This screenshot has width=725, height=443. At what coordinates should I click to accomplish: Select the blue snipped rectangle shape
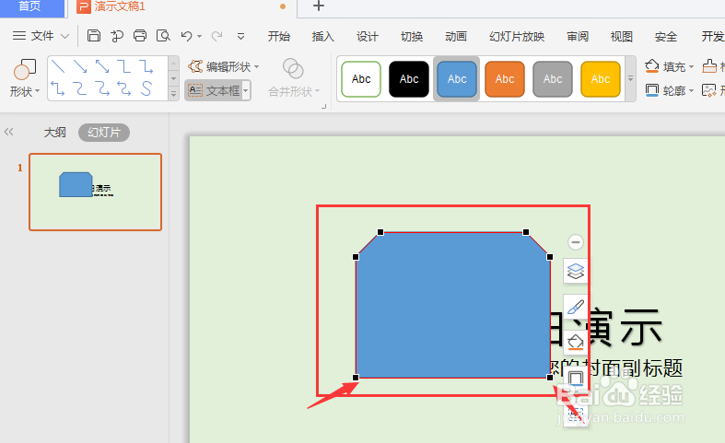click(452, 305)
